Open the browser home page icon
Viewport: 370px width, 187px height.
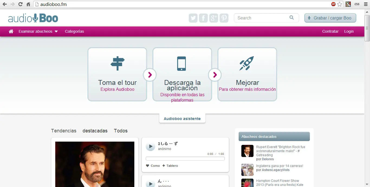[28, 4]
